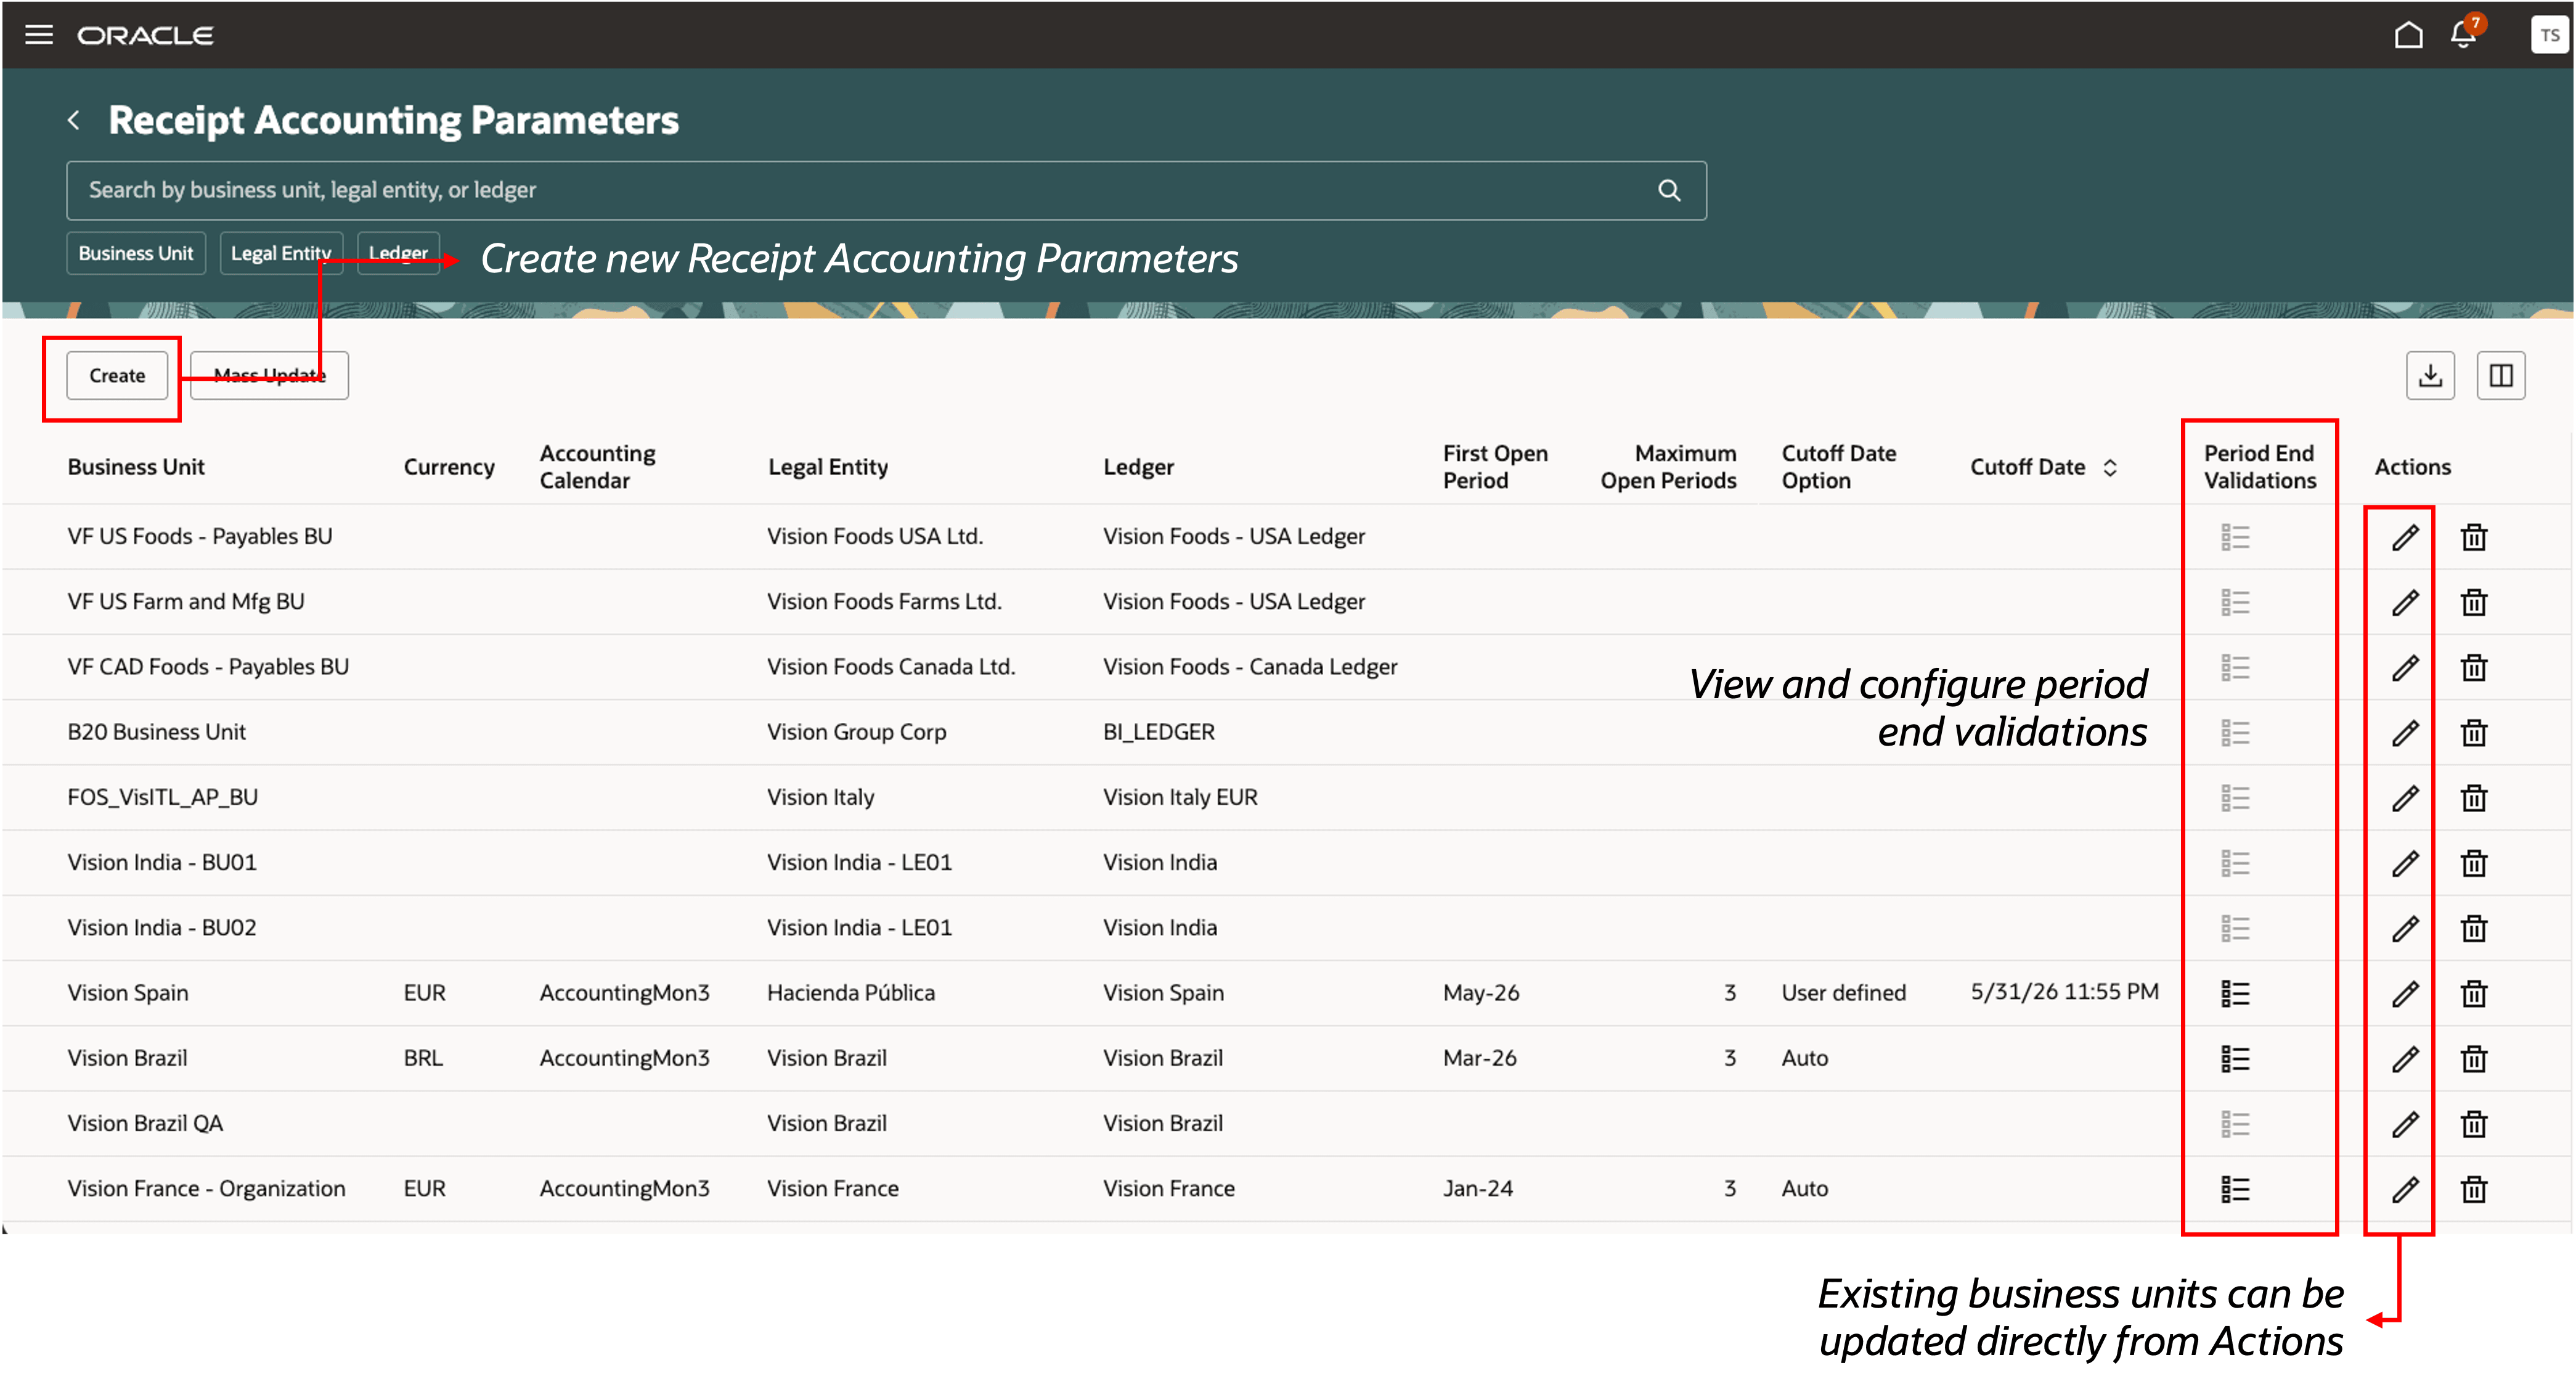Click the User defined cutoff option
This screenshot has width=2576, height=1392.
click(x=1843, y=993)
